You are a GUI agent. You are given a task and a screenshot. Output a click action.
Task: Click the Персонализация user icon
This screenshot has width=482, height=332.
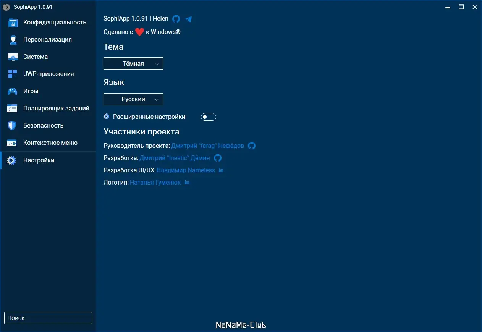tap(13, 40)
